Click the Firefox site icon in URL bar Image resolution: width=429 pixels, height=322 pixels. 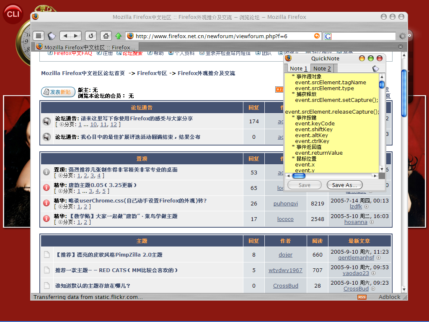(130, 36)
